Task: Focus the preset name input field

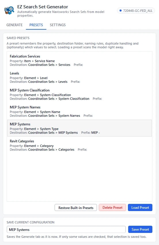Action: (x=66, y=229)
